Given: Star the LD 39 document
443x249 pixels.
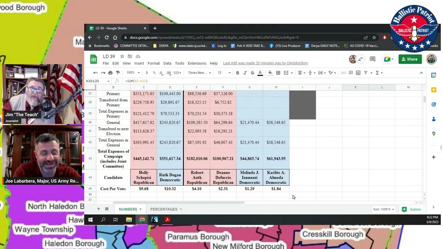Looking at the screenshot, I should (x=122, y=56).
